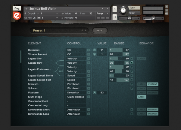181x130 pixels.
Task: Open Legato Slur Velocity control dropdown
Action: click(x=76, y=59)
